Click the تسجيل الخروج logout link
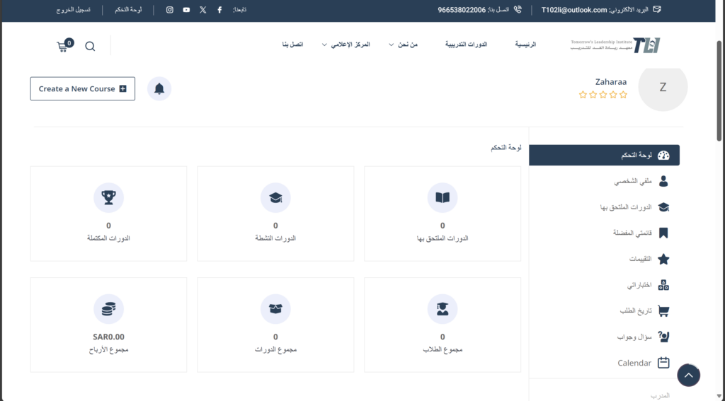The height and width of the screenshot is (401, 725). 74,10
